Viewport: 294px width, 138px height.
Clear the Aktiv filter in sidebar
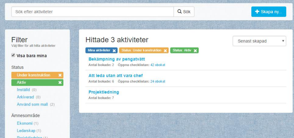[60, 83]
